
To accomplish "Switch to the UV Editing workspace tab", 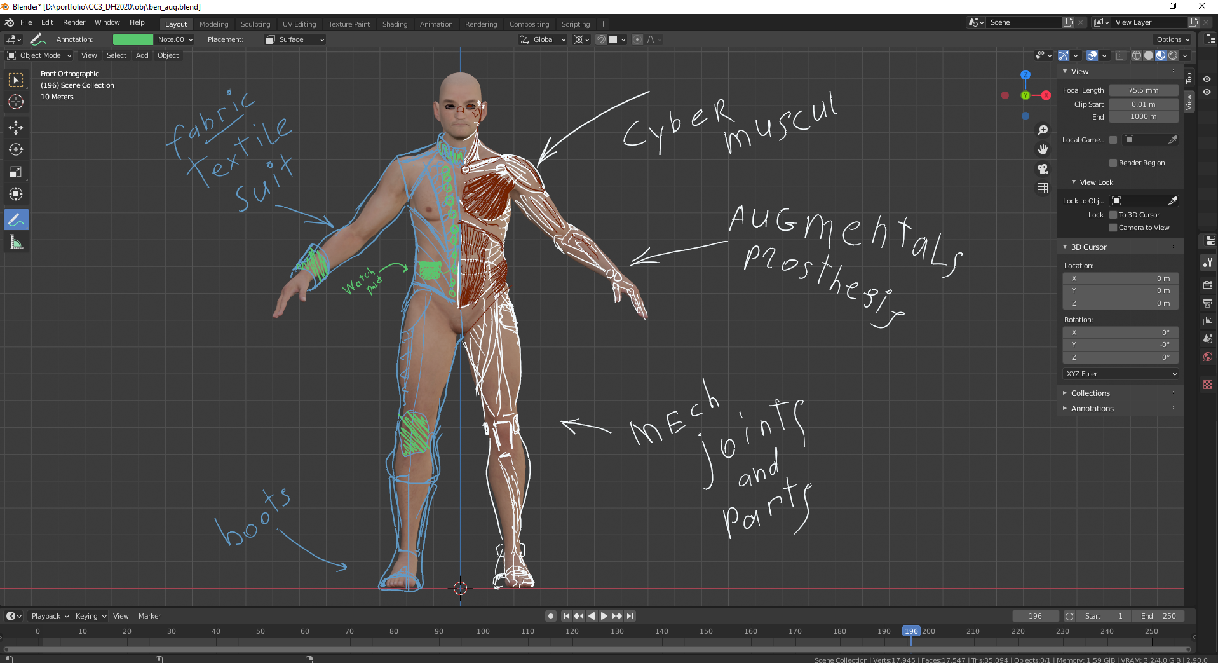I will [299, 24].
